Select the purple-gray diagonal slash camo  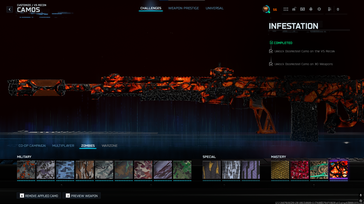point(163,170)
